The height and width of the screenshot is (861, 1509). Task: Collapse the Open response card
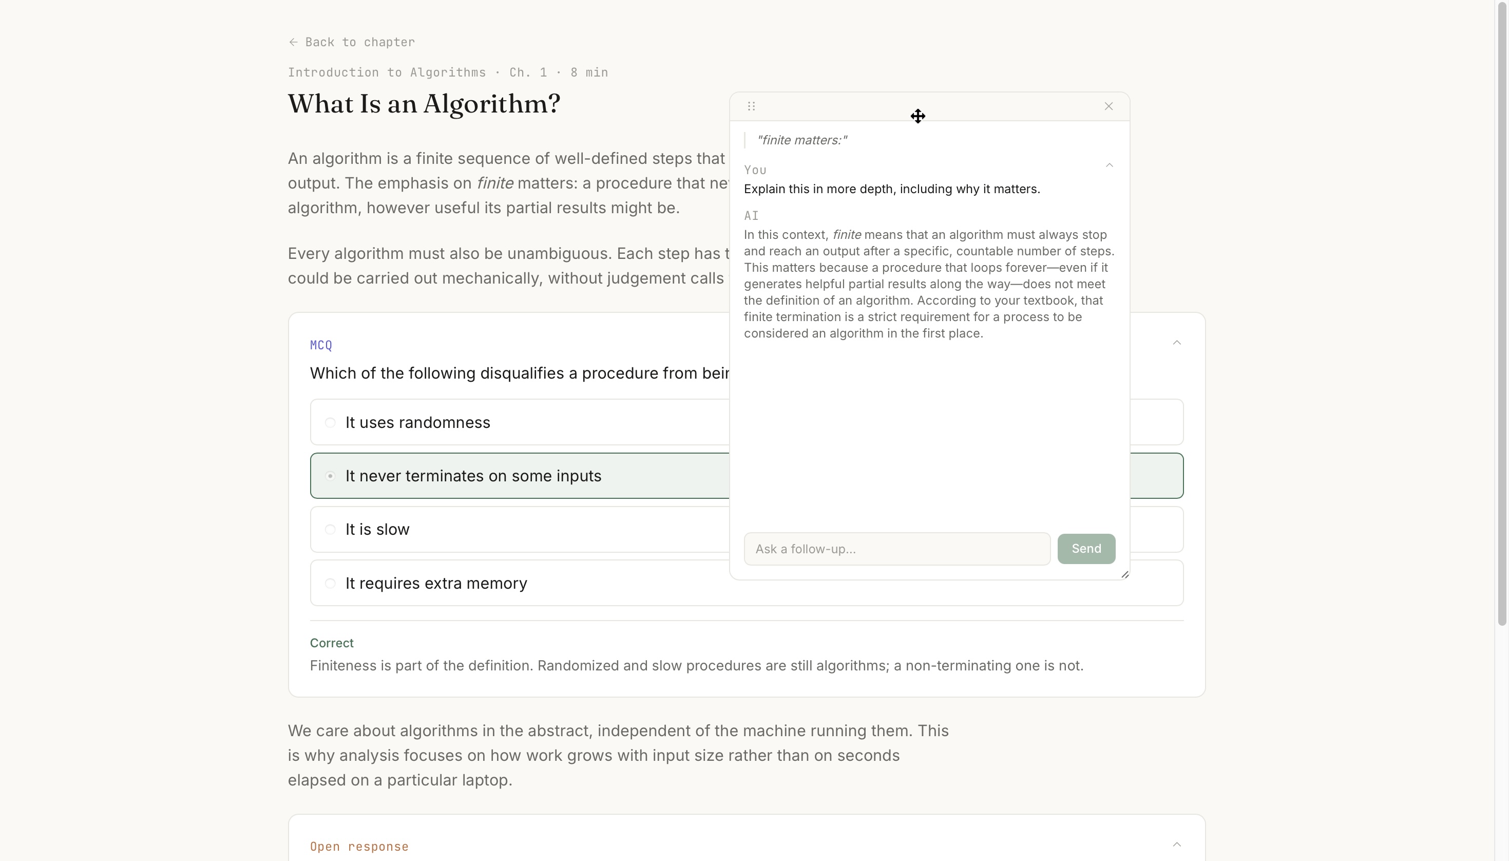1176,845
